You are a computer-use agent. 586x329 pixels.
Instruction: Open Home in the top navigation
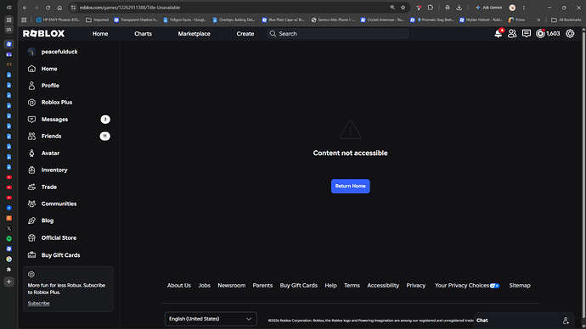tap(100, 34)
